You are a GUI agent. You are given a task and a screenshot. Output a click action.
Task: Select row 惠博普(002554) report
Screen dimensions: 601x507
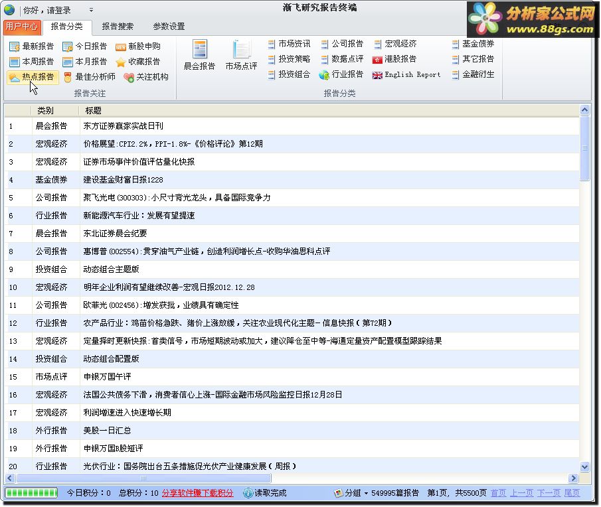(x=292, y=252)
